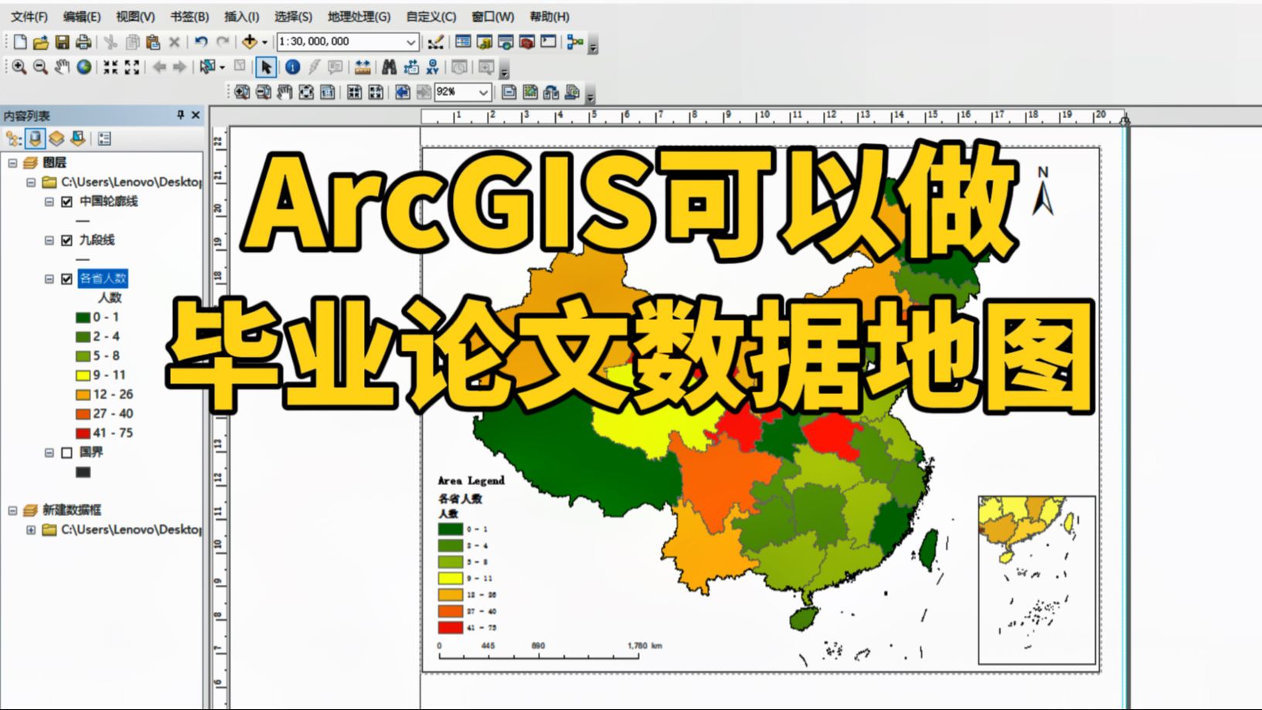
Task: Click the Toggle Draft Mode layout icon
Action: point(509,93)
